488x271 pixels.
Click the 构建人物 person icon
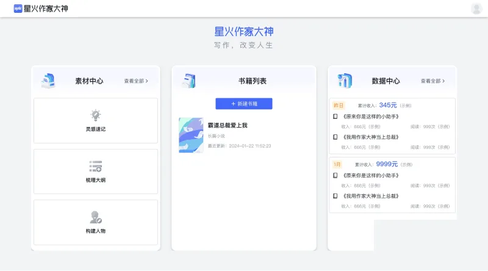coord(96,217)
